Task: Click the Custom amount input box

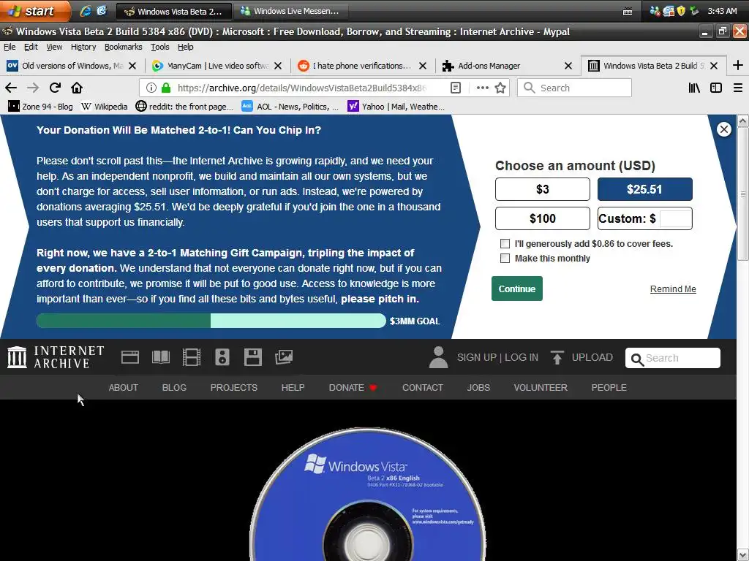Action: pos(675,218)
